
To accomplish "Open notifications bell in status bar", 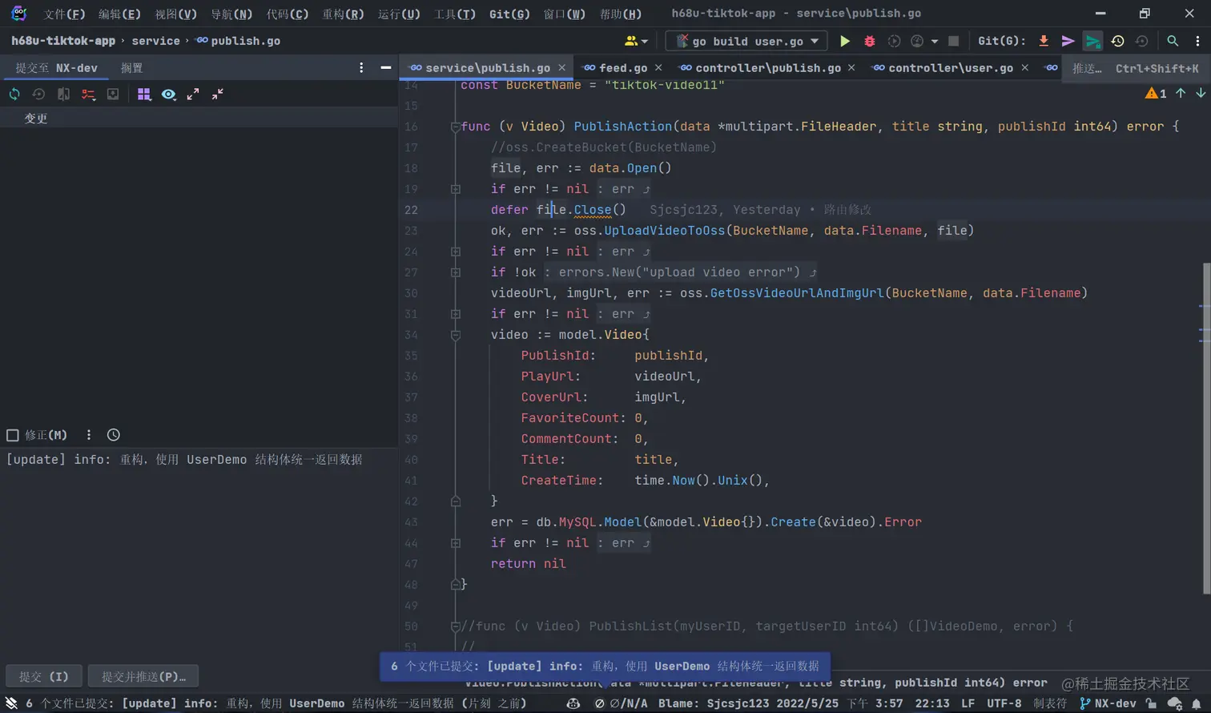I will click(1197, 703).
